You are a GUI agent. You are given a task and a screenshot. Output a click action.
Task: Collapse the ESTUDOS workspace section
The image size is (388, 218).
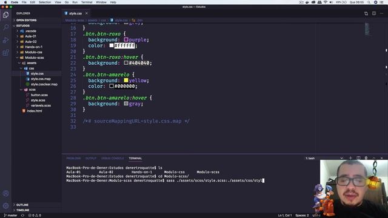click(23, 25)
